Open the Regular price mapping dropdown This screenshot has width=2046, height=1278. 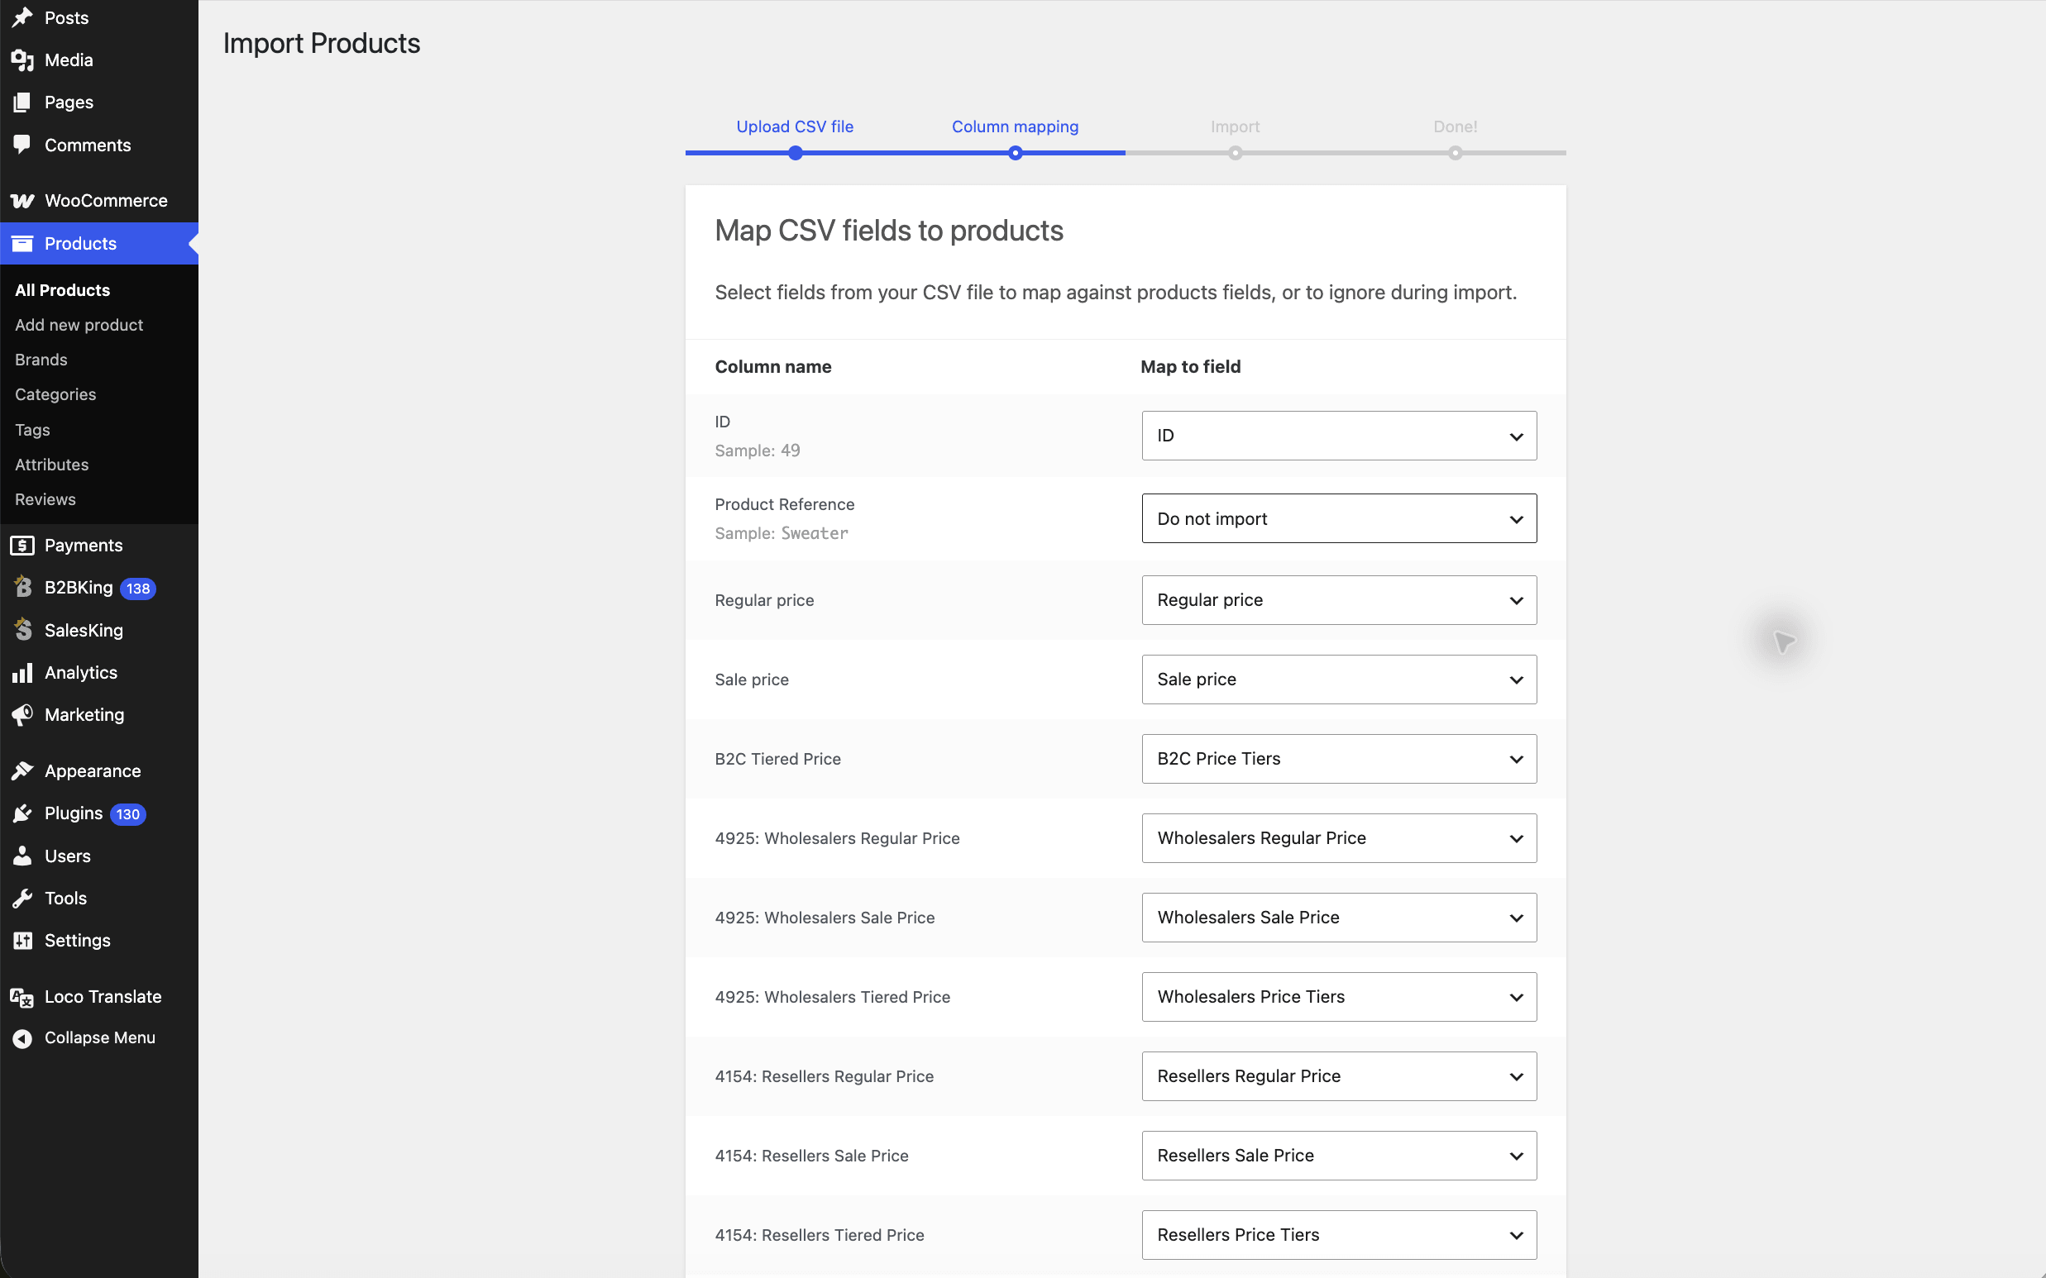(1339, 600)
